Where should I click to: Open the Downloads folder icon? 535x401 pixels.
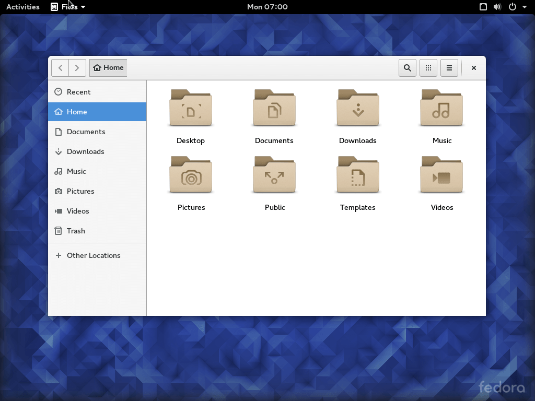[358, 109]
